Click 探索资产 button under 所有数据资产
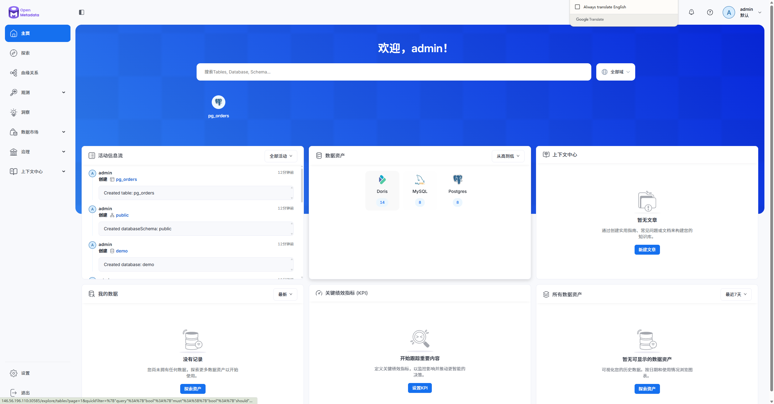The width and height of the screenshot is (774, 404). coord(647,389)
